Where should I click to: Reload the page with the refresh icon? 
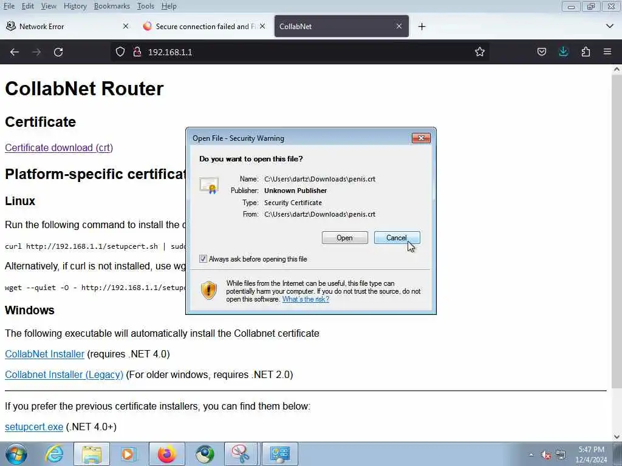58,52
